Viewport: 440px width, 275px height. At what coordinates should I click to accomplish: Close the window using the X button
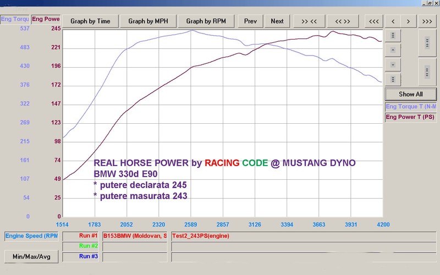[x=436, y=3]
